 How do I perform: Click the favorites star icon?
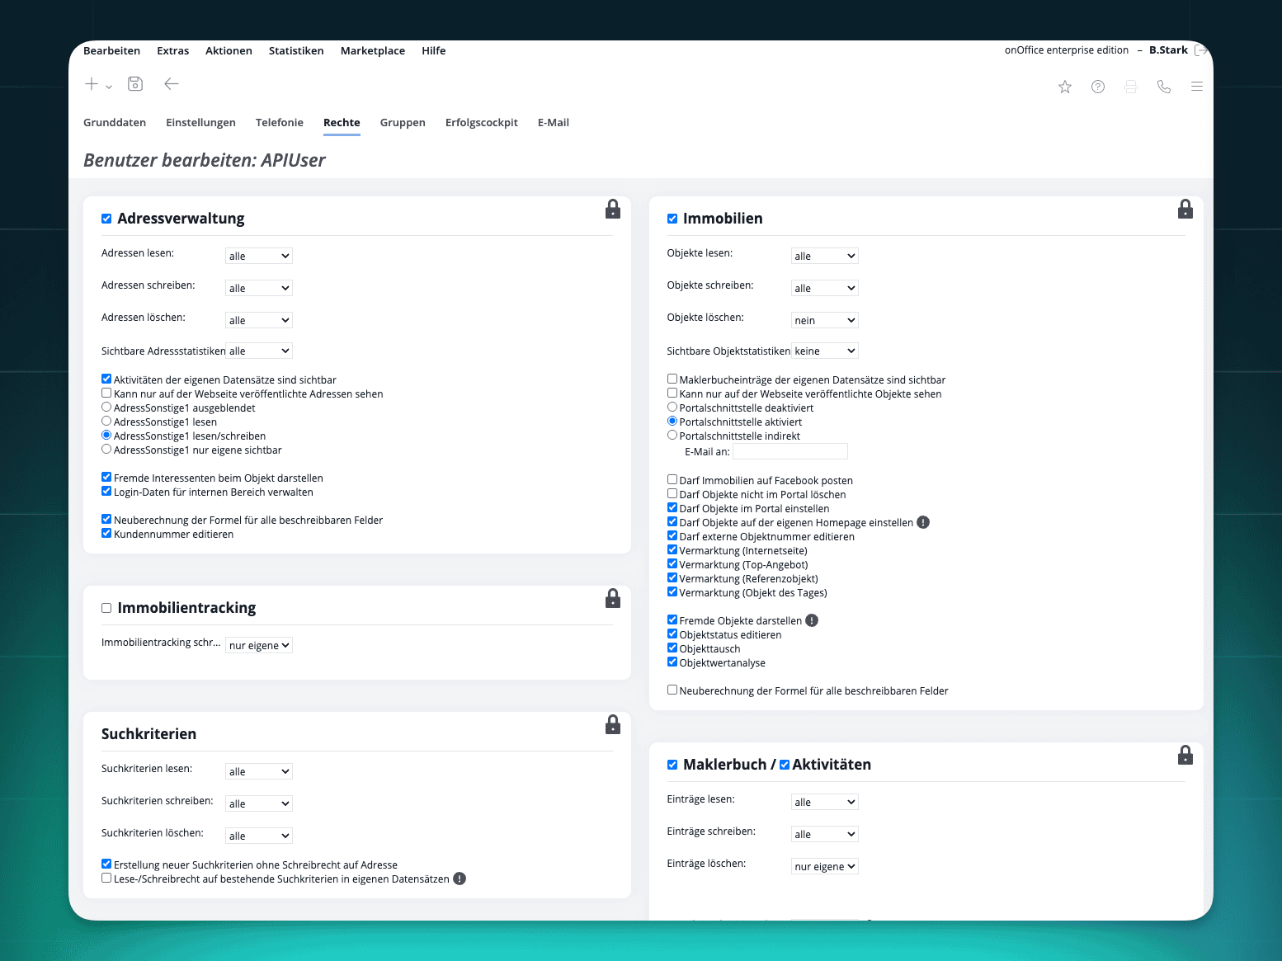1065,87
